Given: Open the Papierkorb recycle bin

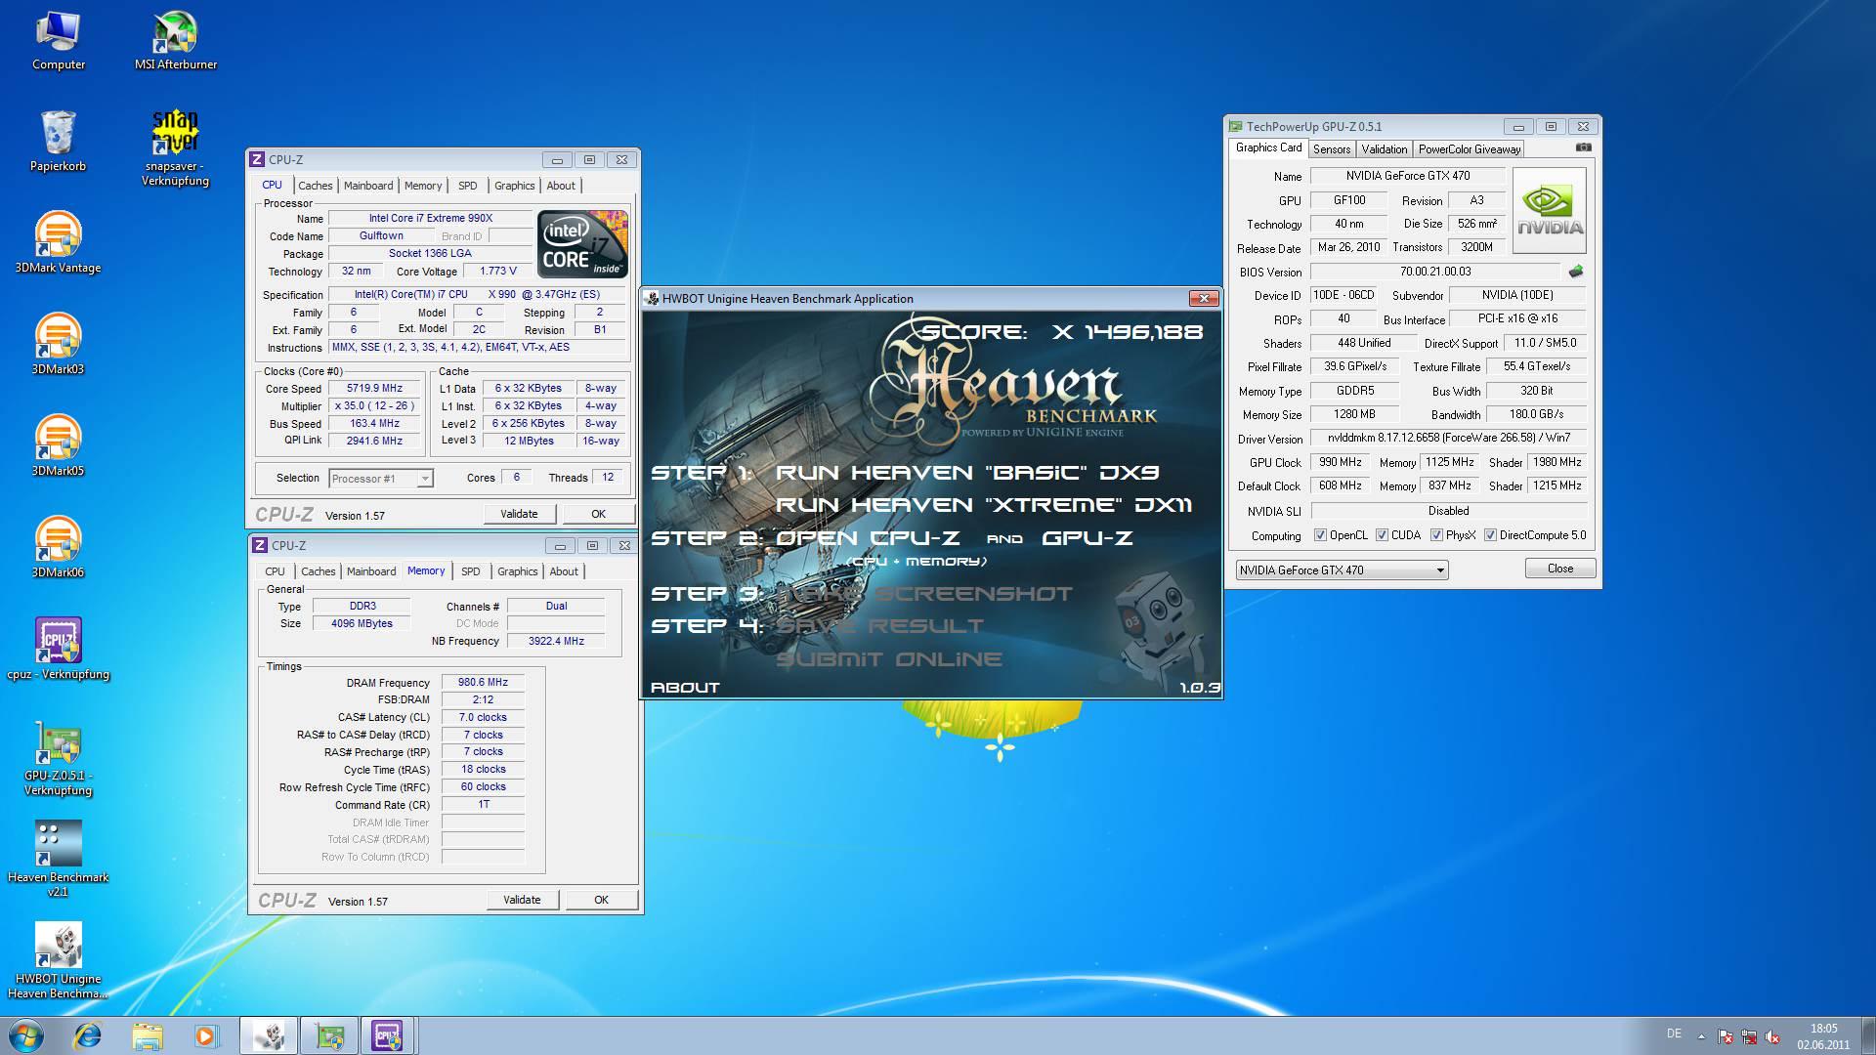Looking at the screenshot, I should tap(58, 142).
